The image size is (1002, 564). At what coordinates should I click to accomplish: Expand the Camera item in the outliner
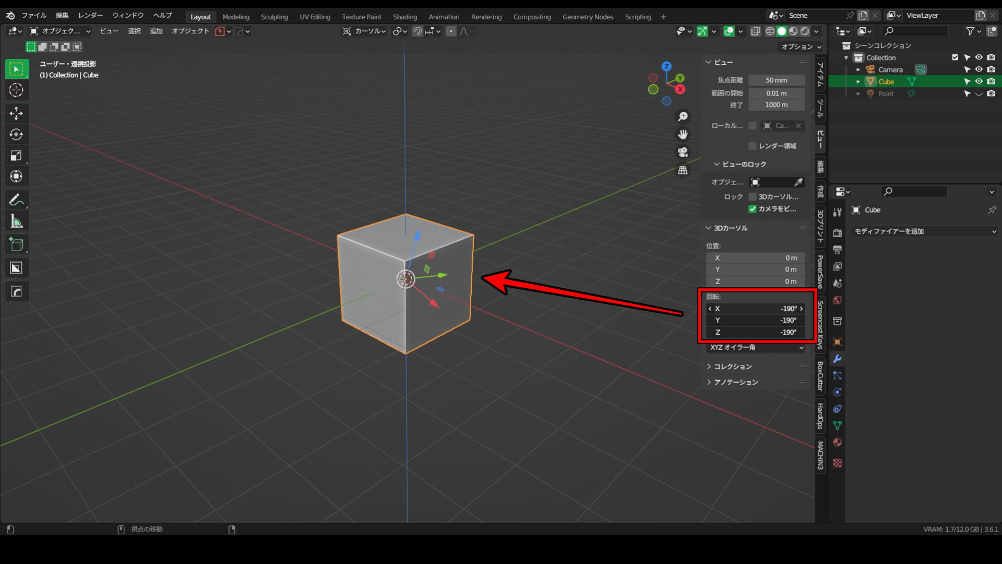[858, 69]
